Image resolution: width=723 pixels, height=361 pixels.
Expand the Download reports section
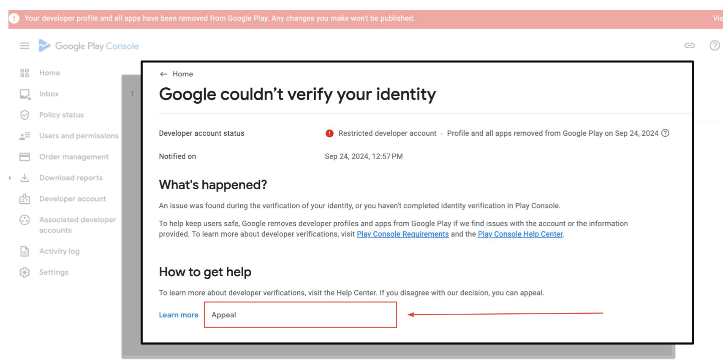click(10, 178)
